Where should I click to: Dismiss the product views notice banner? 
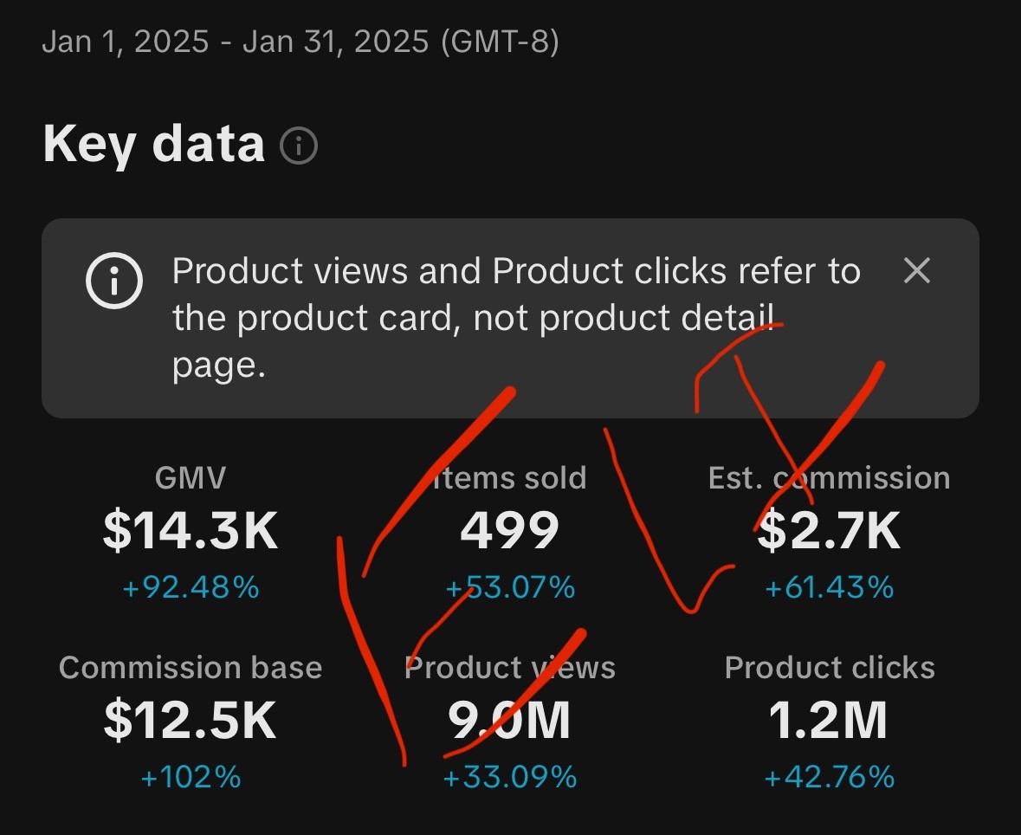point(917,270)
